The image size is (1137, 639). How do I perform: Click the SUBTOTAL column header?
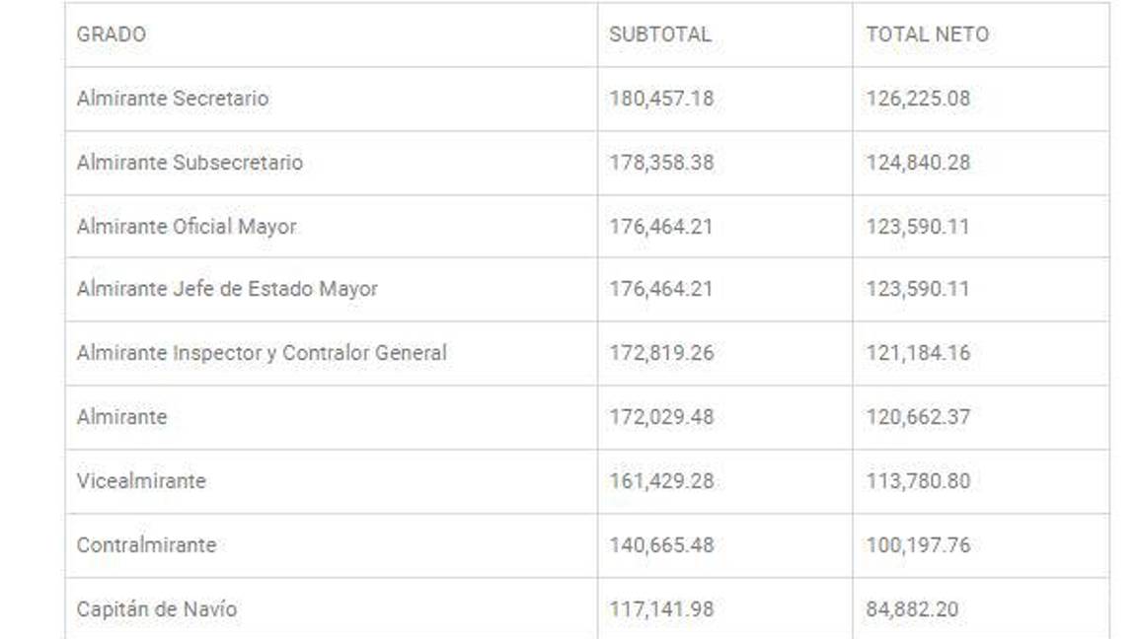click(659, 35)
